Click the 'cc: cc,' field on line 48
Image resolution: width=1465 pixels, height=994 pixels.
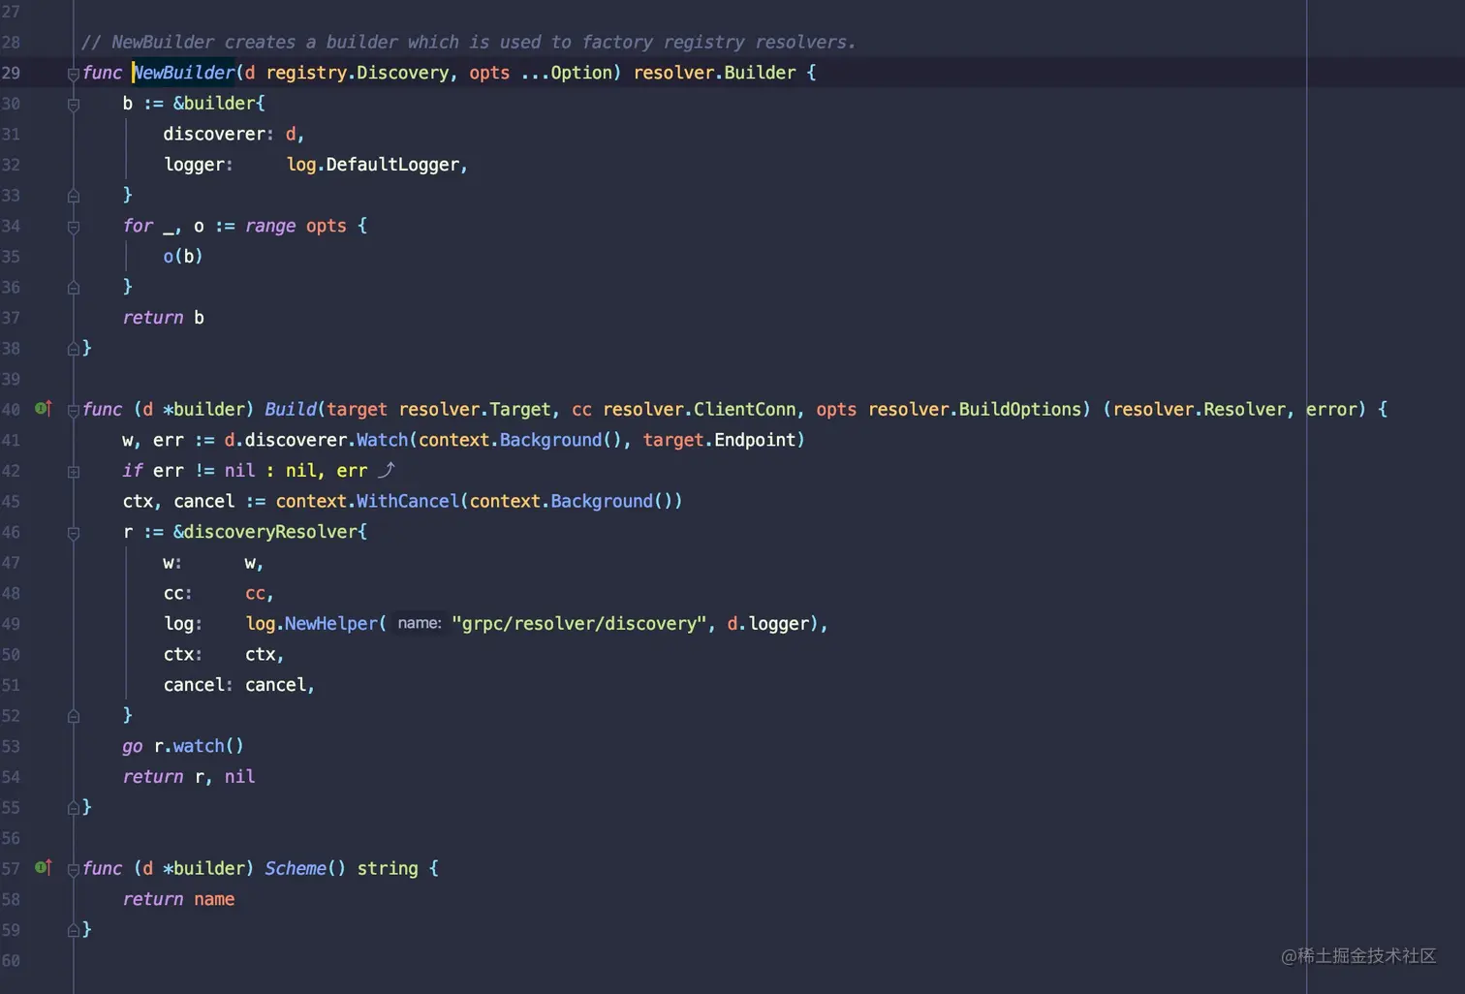click(219, 593)
